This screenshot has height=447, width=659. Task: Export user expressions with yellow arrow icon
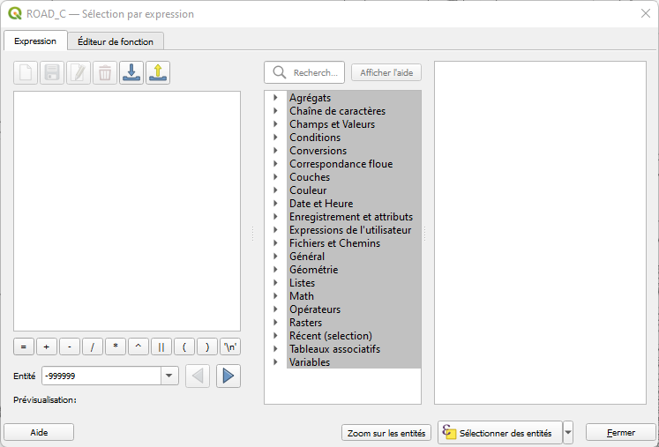pos(158,72)
